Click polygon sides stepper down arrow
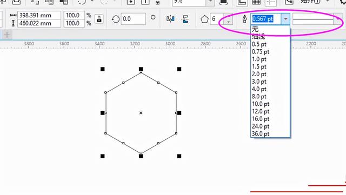Viewport: 346px width, 195px height. (228, 22)
